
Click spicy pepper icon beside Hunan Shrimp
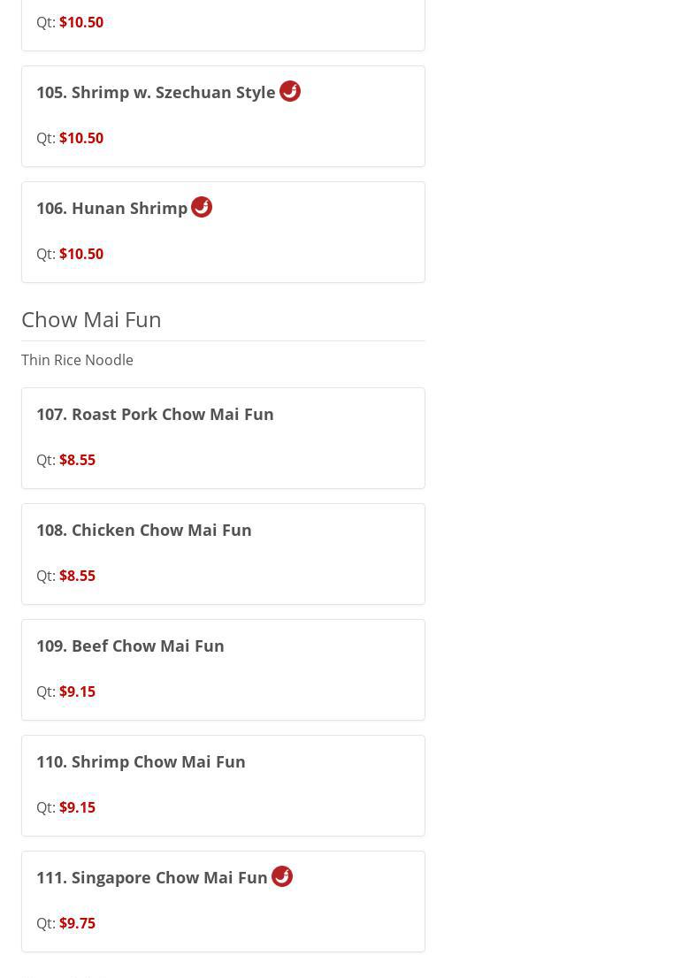pyautogui.click(x=202, y=207)
